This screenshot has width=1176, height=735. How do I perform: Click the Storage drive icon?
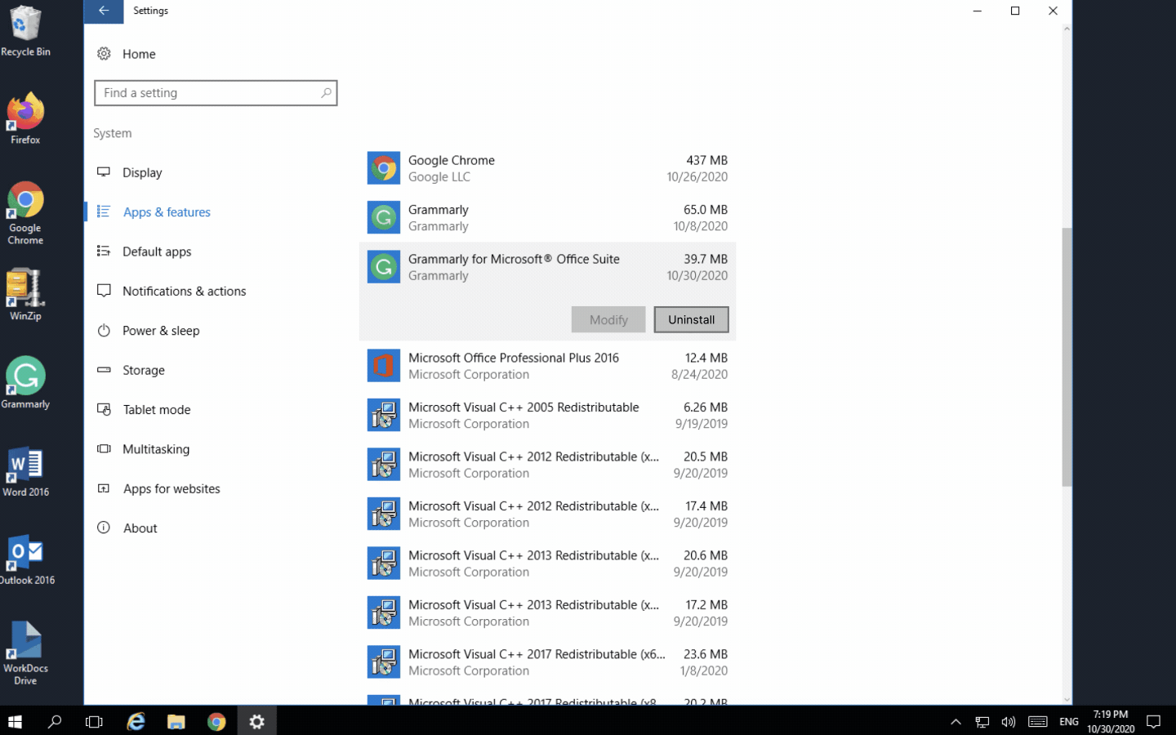[104, 370]
